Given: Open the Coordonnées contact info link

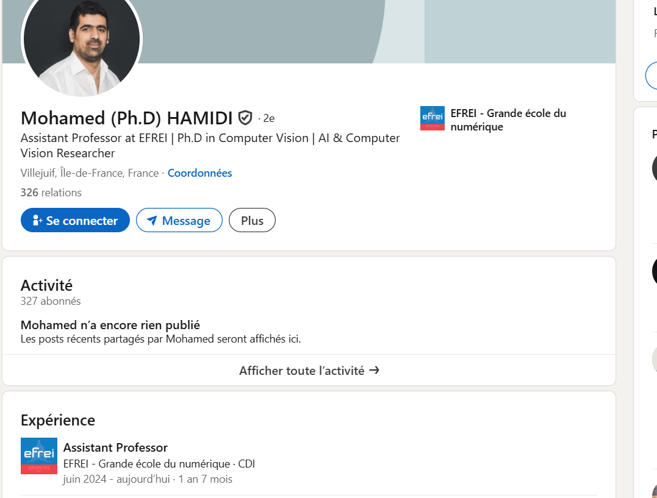Looking at the screenshot, I should (x=199, y=173).
